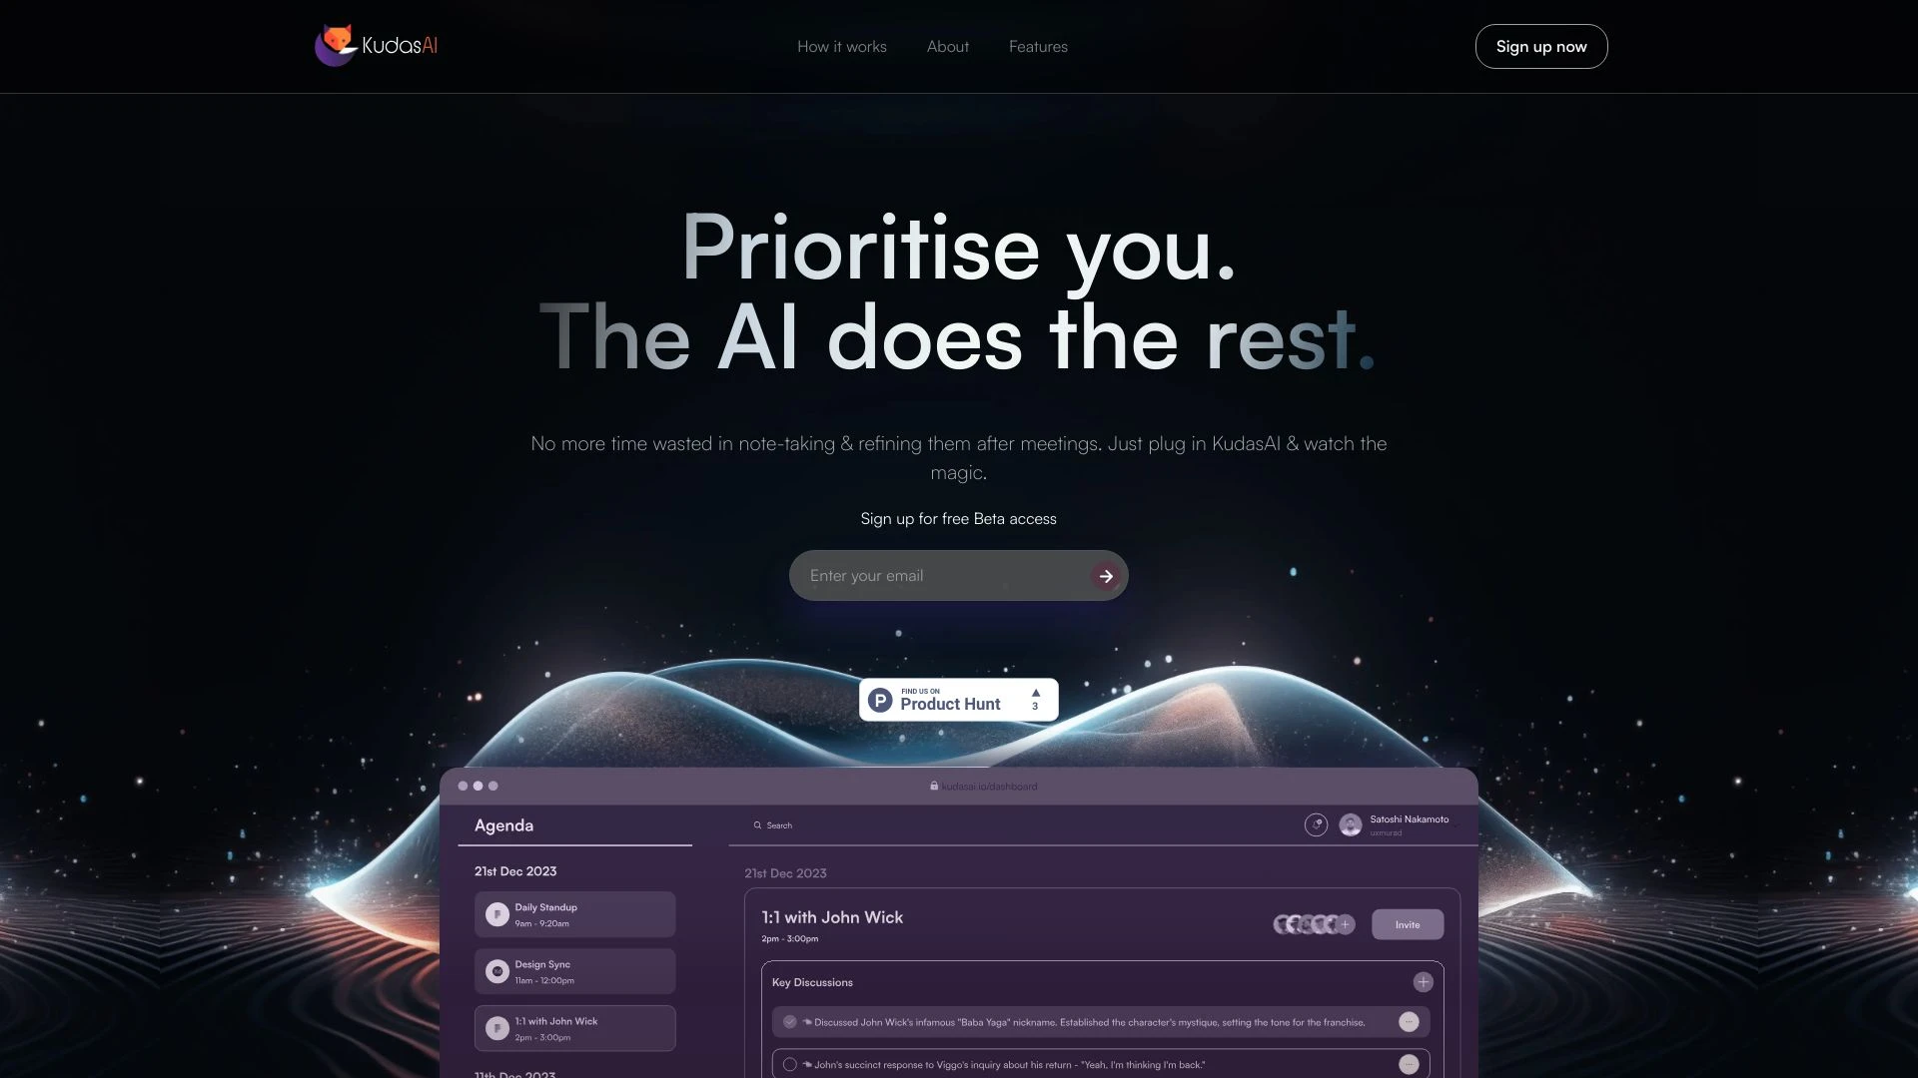Click the Daily Standup meeting icon
The image size is (1918, 1078).
pos(497,913)
